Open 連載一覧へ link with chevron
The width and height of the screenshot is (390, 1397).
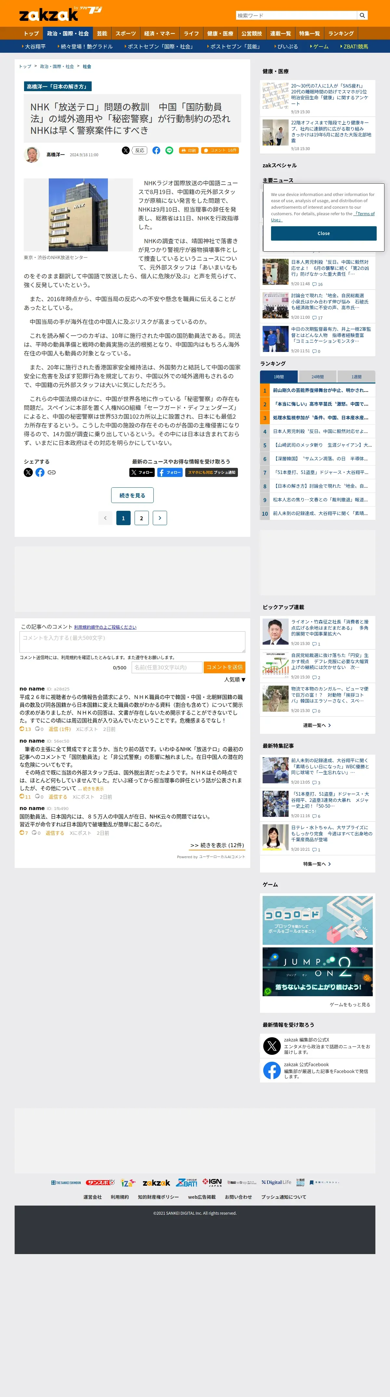tap(318, 726)
